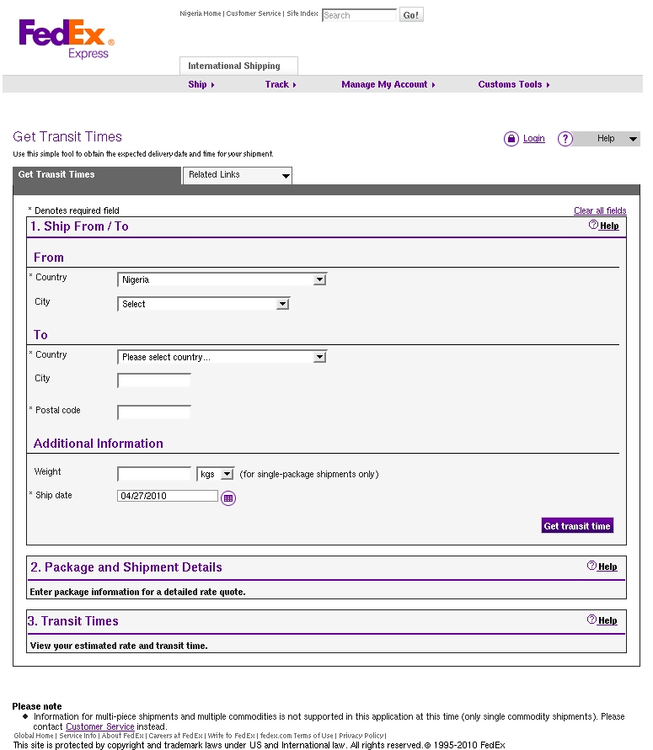653x750 pixels.
Task: Click the question mark Help icon
Action: click(x=565, y=139)
